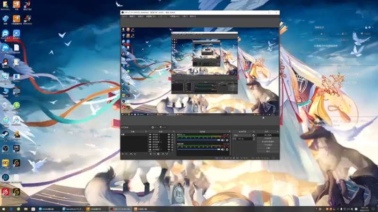Open Microsoft Edge from the taskbar
Viewport: 378px width, 212px height.
coord(11,209)
